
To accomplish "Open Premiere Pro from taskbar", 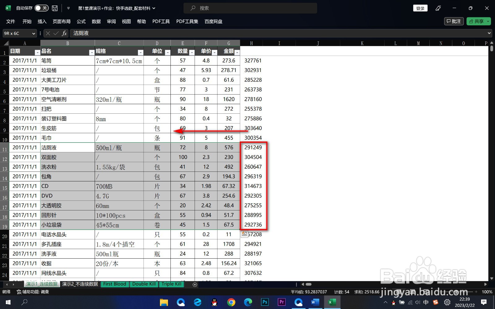I will click(x=282, y=302).
